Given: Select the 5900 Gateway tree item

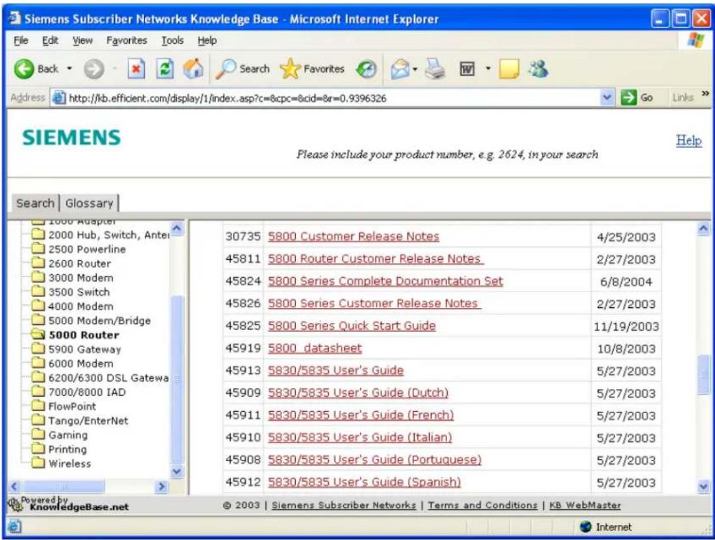Looking at the screenshot, I should click(85, 350).
